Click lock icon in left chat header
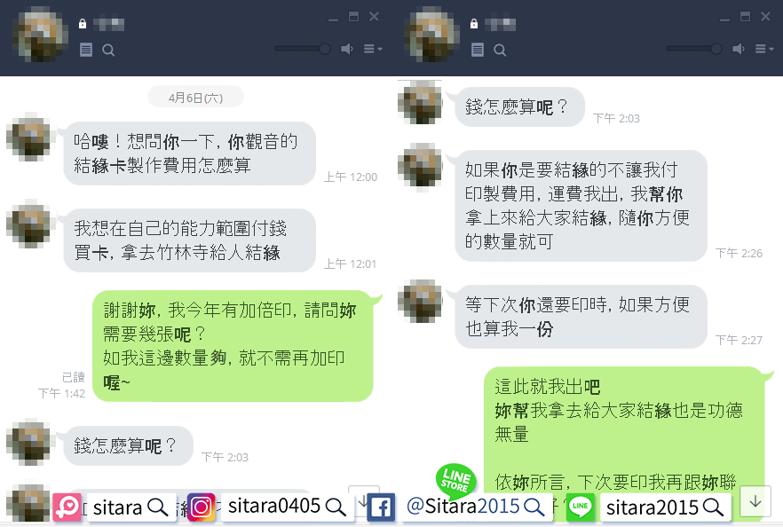The height and width of the screenshot is (527, 783). (83, 23)
